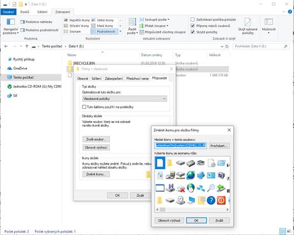Click the Zvolit soubor... button
The height and width of the screenshot is (235, 294).
tap(96, 139)
